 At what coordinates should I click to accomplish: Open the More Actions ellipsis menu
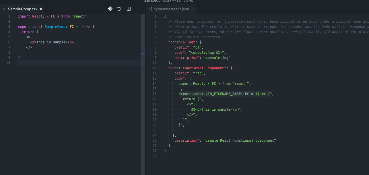[x=138, y=9]
